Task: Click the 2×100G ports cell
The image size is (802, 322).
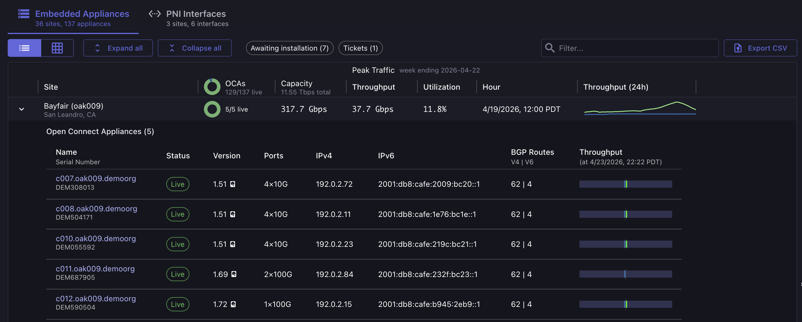Action: click(x=278, y=274)
